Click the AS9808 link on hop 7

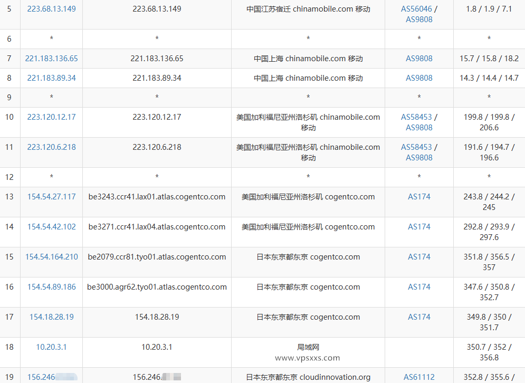tap(418, 58)
